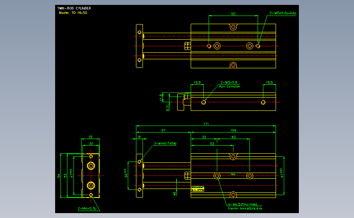
Task: Select the 32 dimension value
Action: pos(204,137)
